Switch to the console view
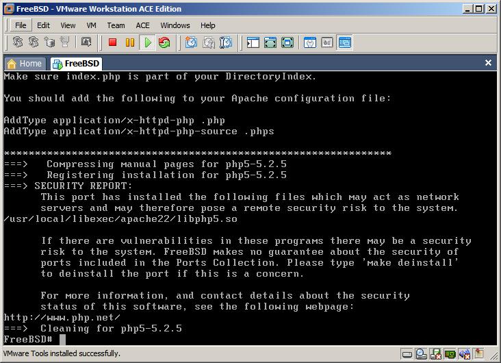The image size is (501, 363). (345, 42)
